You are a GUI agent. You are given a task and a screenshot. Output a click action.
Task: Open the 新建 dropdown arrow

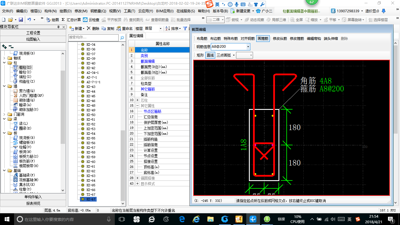(x=83, y=28)
